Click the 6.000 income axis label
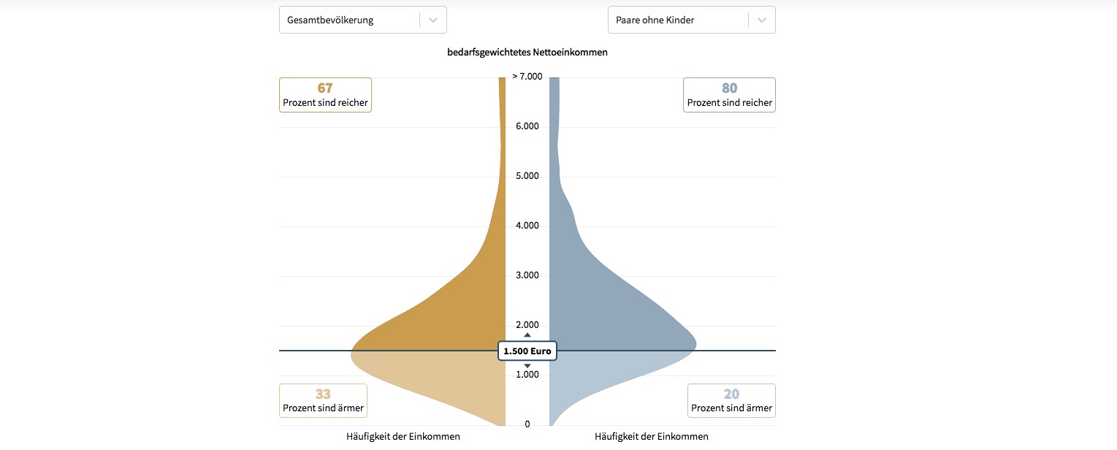The image size is (1117, 450). [527, 126]
